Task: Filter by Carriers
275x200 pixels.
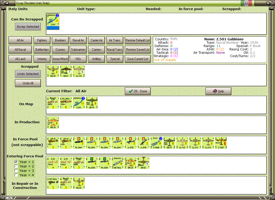Action: 96,50
